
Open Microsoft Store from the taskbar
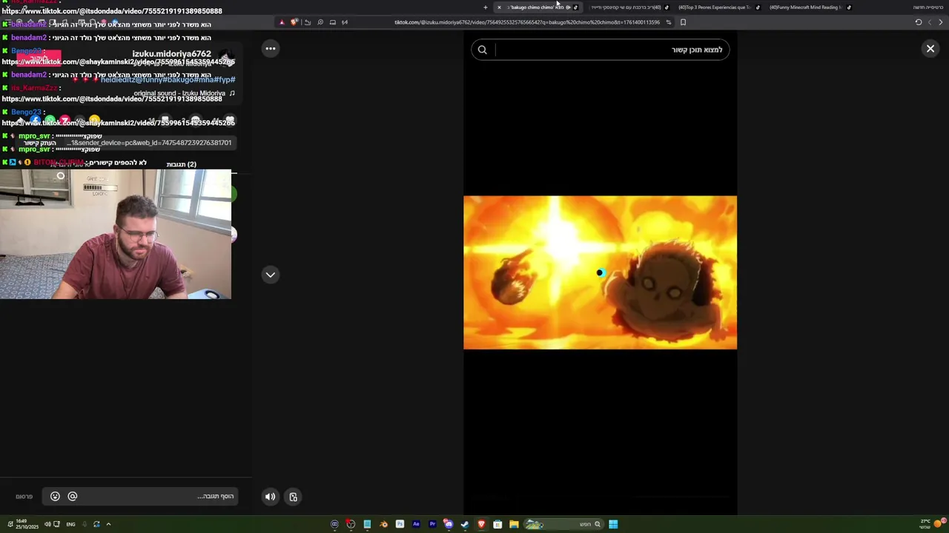(497, 524)
